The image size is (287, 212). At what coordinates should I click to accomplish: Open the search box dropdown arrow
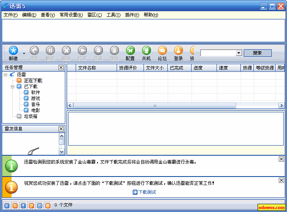coord(239,53)
